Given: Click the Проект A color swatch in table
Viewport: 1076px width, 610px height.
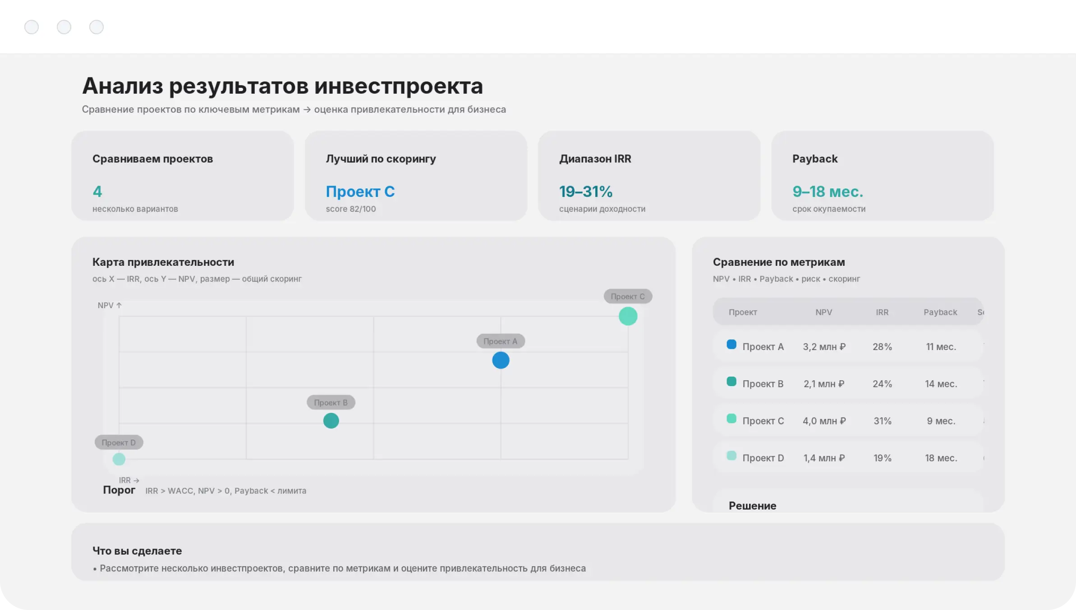Looking at the screenshot, I should coord(731,345).
